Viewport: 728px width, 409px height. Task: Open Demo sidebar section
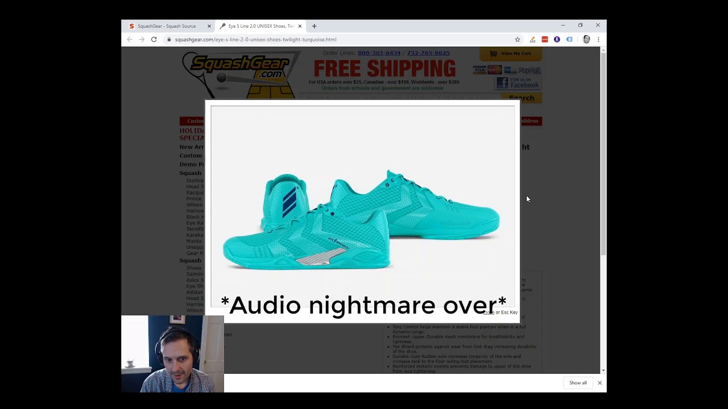coord(192,164)
